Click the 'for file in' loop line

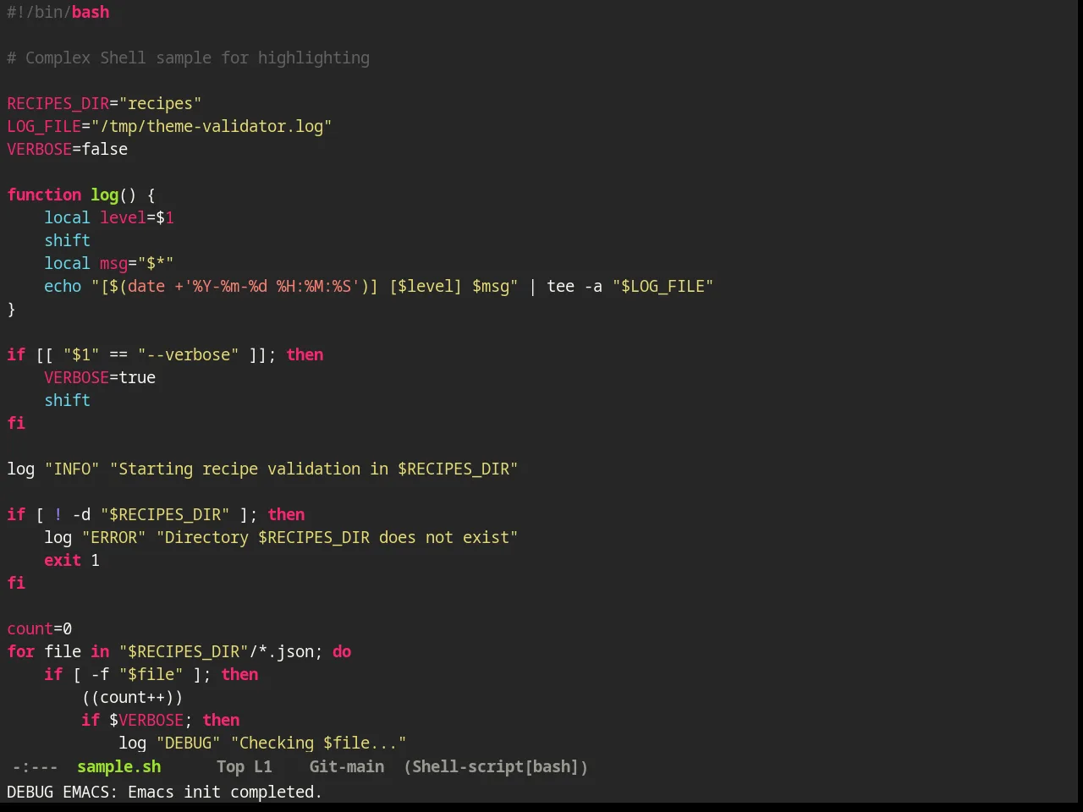click(179, 651)
